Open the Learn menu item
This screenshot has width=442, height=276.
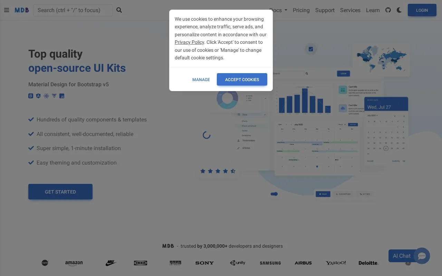tap(373, 10)
